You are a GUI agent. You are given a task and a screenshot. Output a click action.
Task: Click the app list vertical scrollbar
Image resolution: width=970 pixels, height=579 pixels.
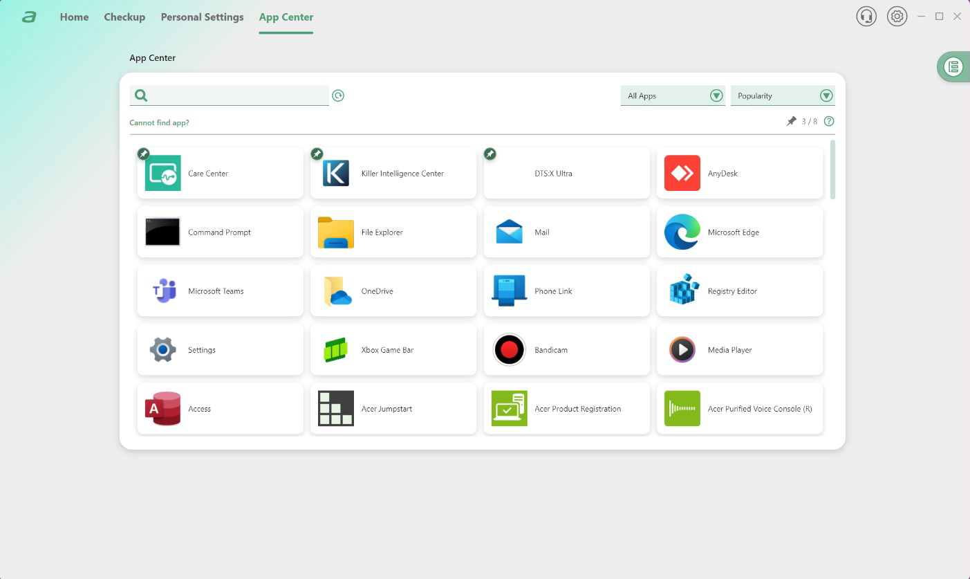tap(832, 169)
